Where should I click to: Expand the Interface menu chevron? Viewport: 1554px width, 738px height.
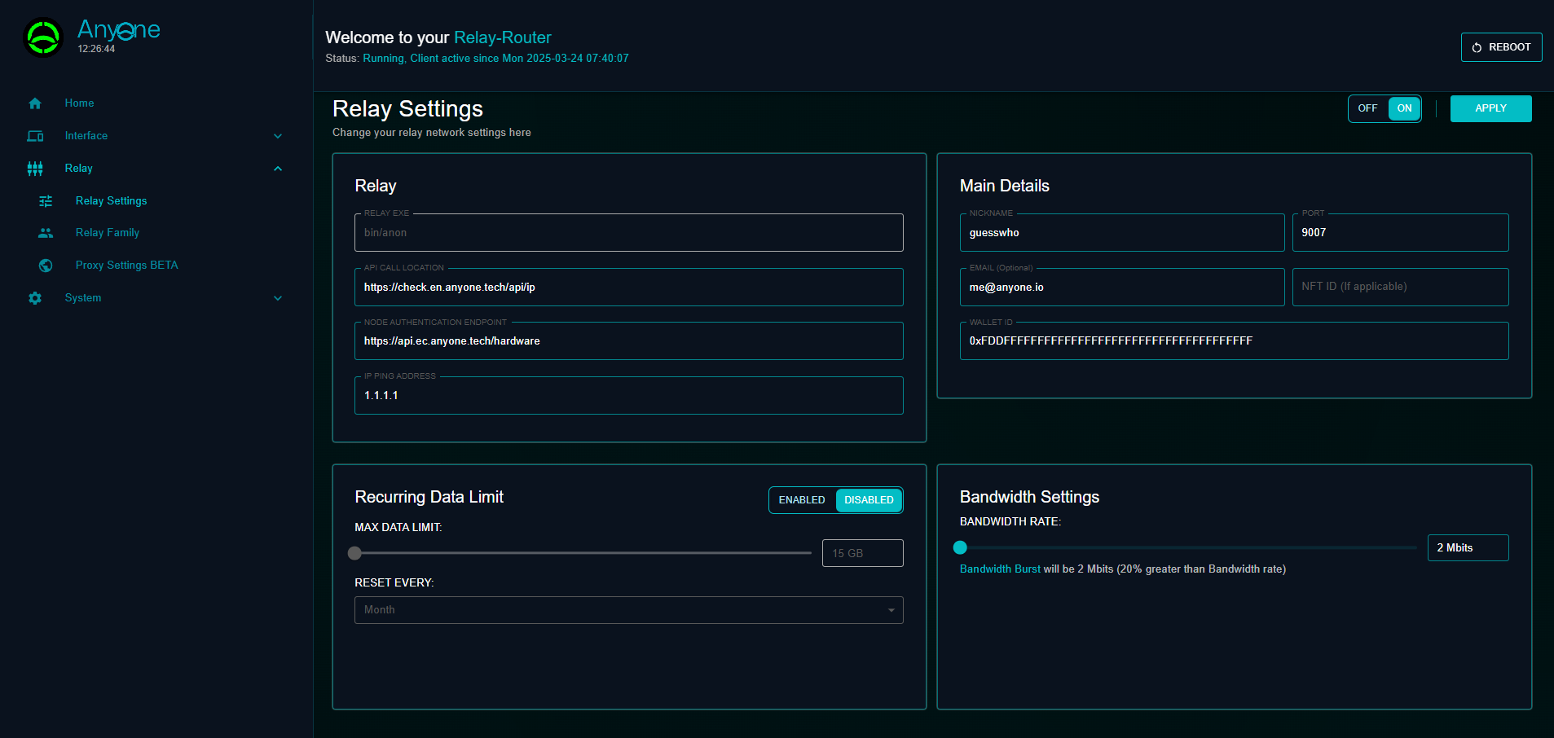coord(278,136)
